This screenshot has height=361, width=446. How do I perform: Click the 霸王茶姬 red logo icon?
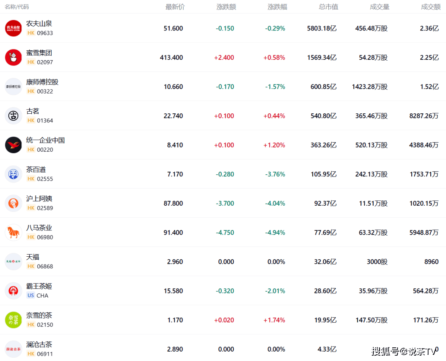click(13, 291)
